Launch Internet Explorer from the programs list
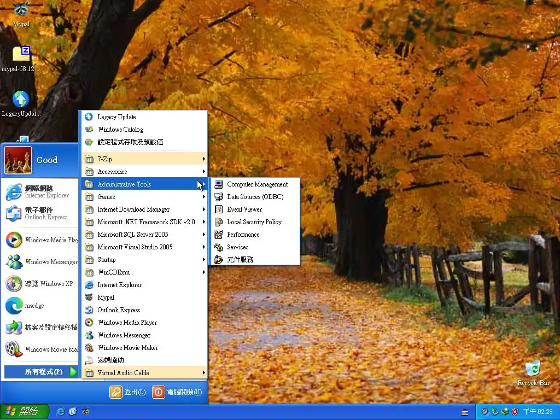 pyautogui.click(x=144, y=284)
